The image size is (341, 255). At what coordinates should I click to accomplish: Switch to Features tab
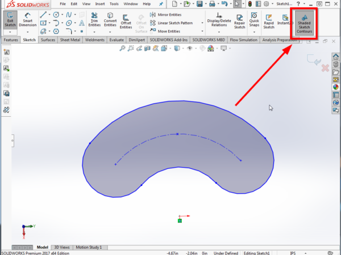coord(11,40)
